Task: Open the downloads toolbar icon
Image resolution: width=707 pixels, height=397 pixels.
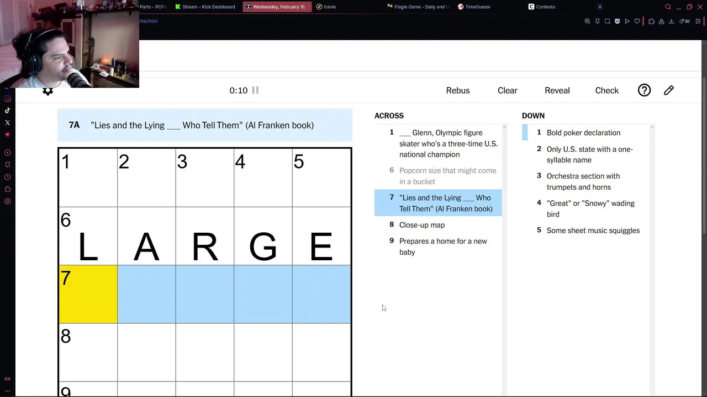Action: tap(671, 21)
